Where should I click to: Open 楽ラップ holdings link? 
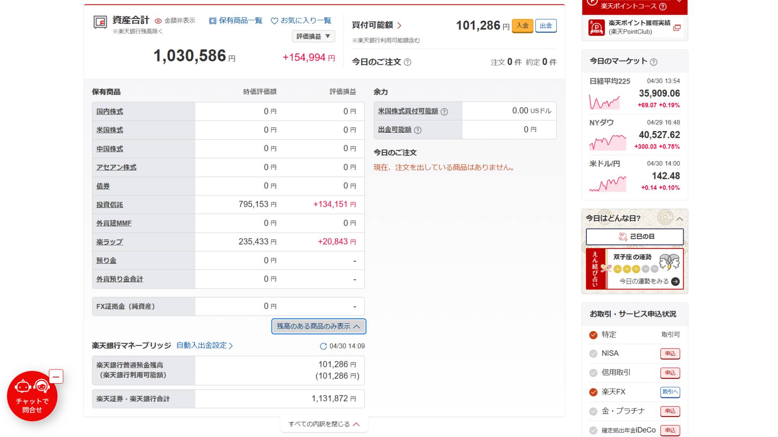tap(110, 242)
